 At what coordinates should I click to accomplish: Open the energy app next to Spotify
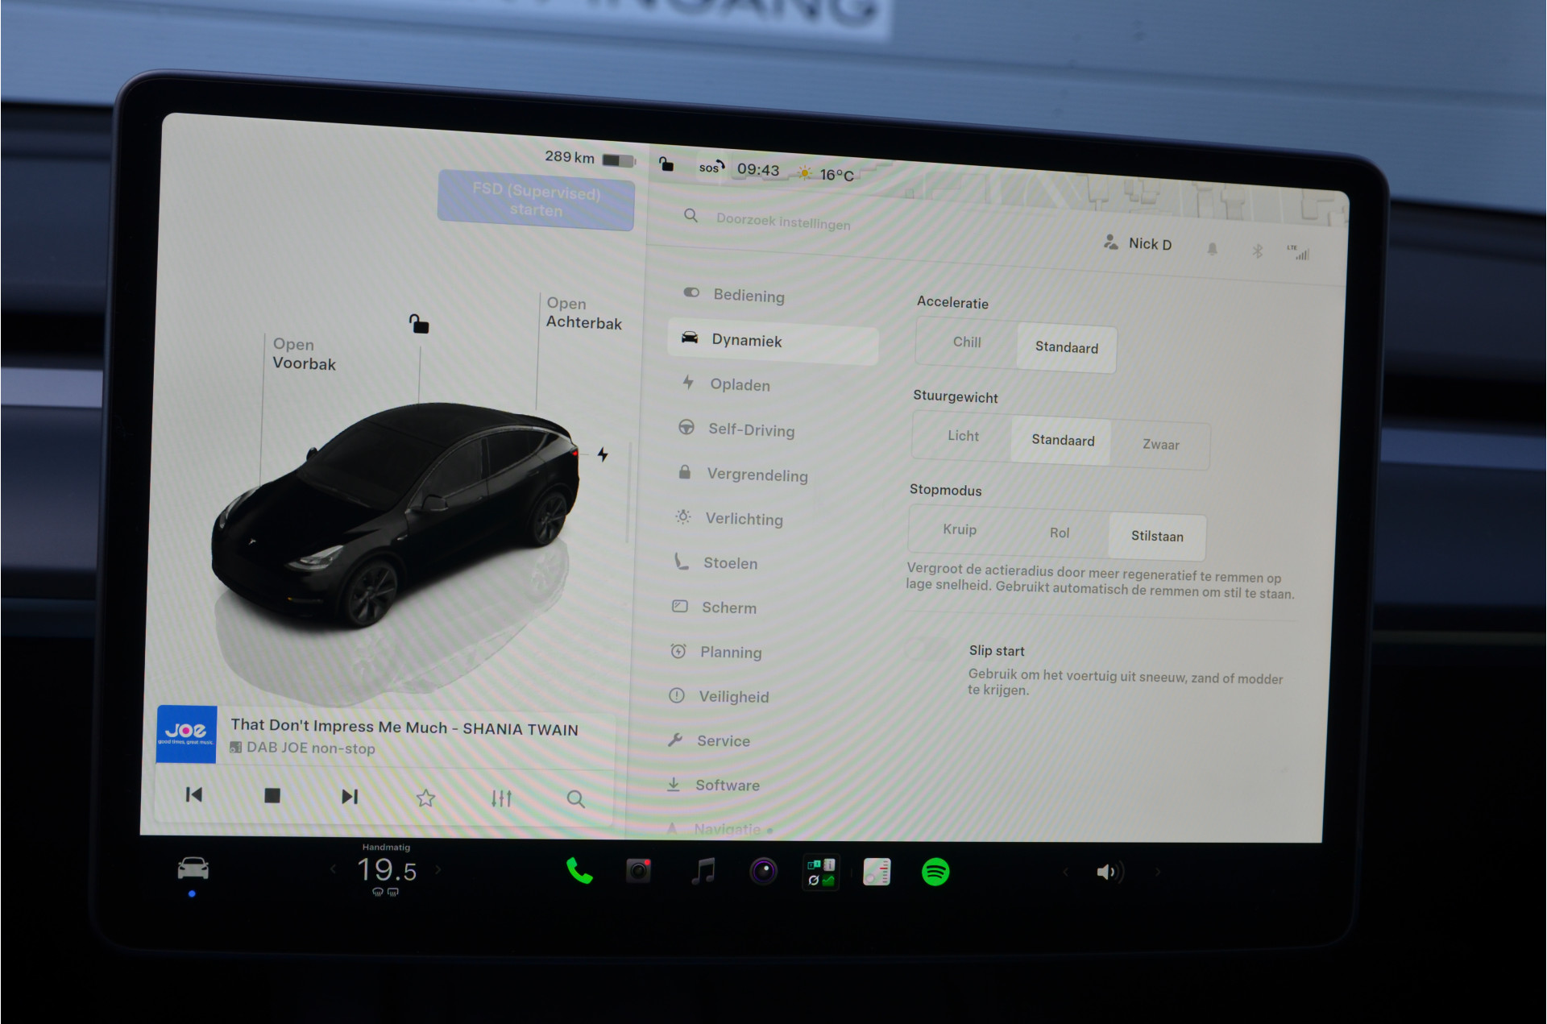pos(877,872)
